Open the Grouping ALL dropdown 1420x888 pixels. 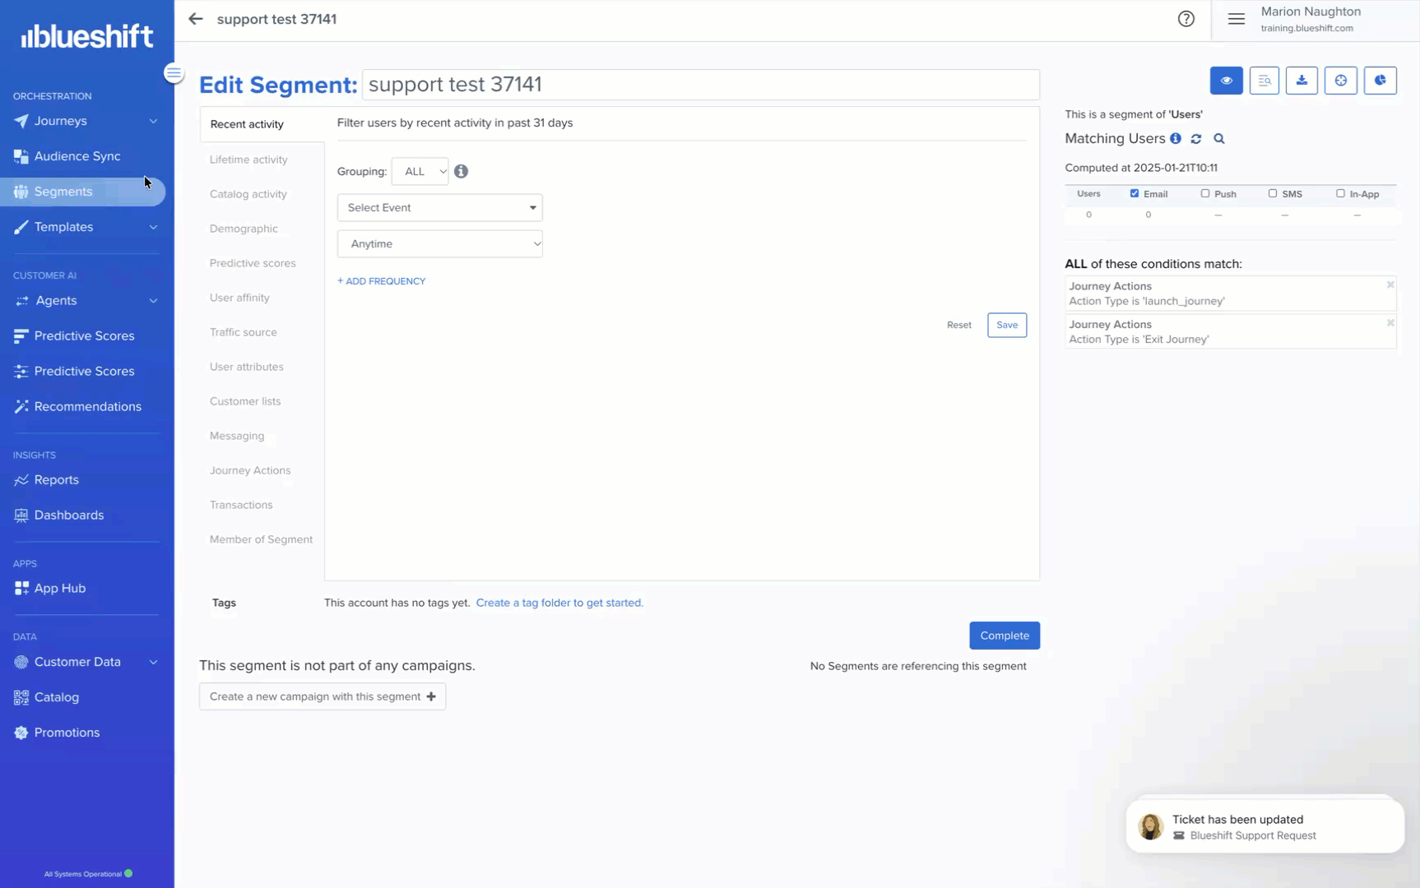pyautogui.click(x=420, y=171)
